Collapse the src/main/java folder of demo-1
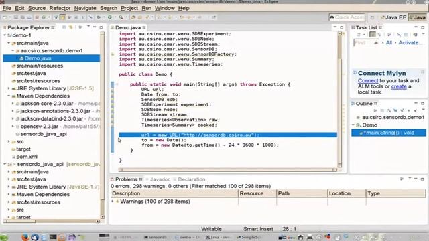Viewport: 429px width, 241px height. pyautogui.click(x=9, y=43)
